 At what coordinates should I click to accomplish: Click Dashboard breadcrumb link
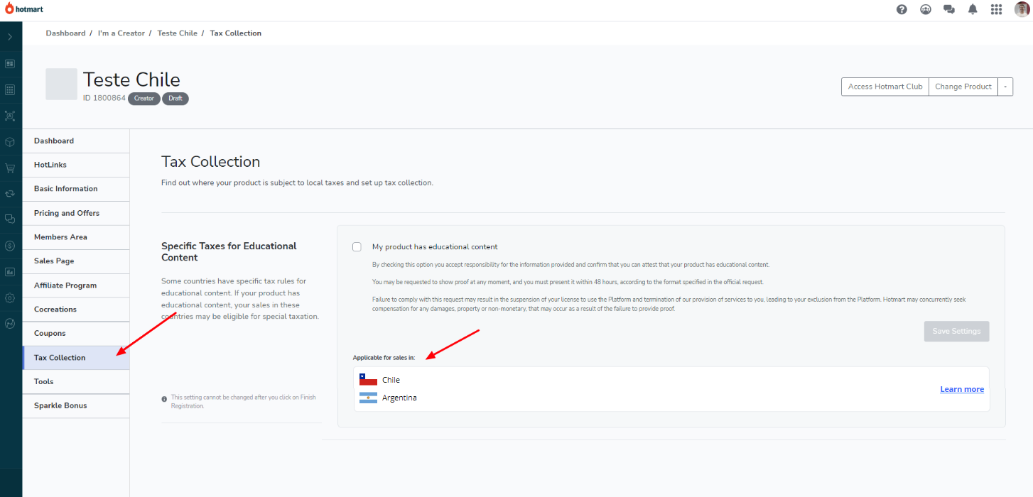tap(65, 33)
